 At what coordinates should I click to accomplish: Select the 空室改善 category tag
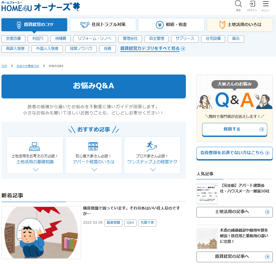point(13,39)
